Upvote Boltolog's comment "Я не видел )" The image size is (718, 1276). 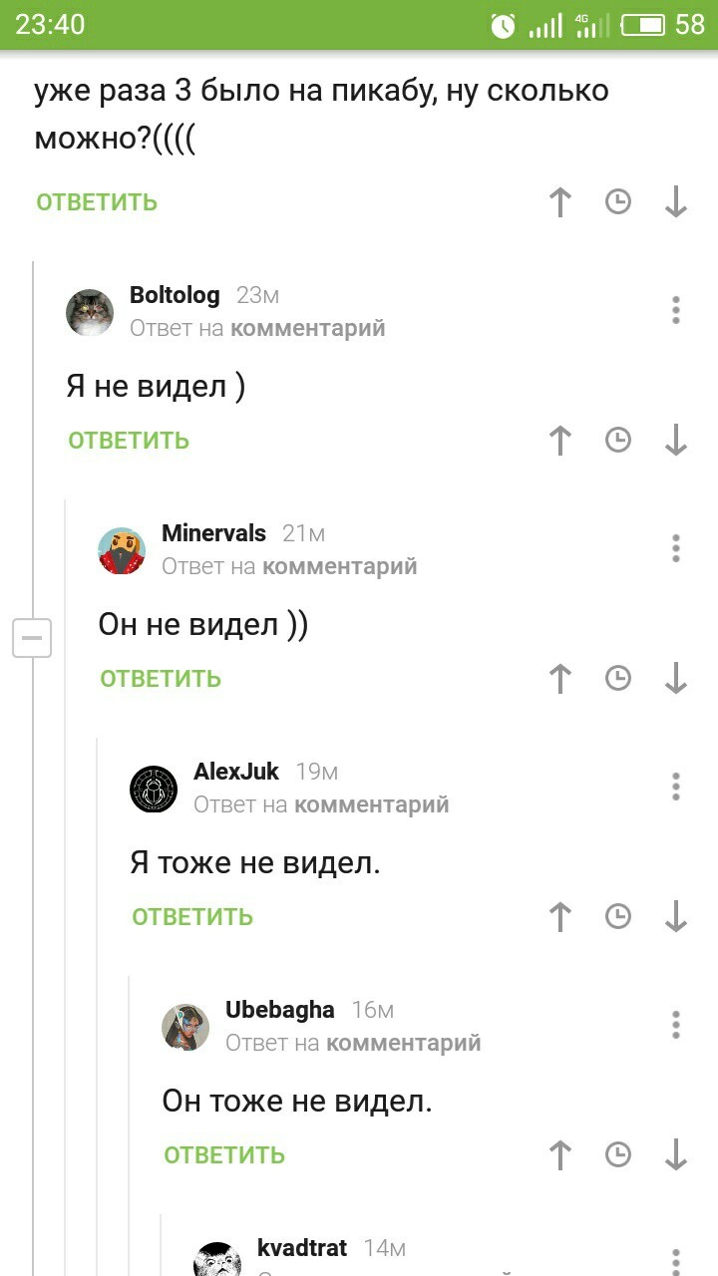coord(560,440)
